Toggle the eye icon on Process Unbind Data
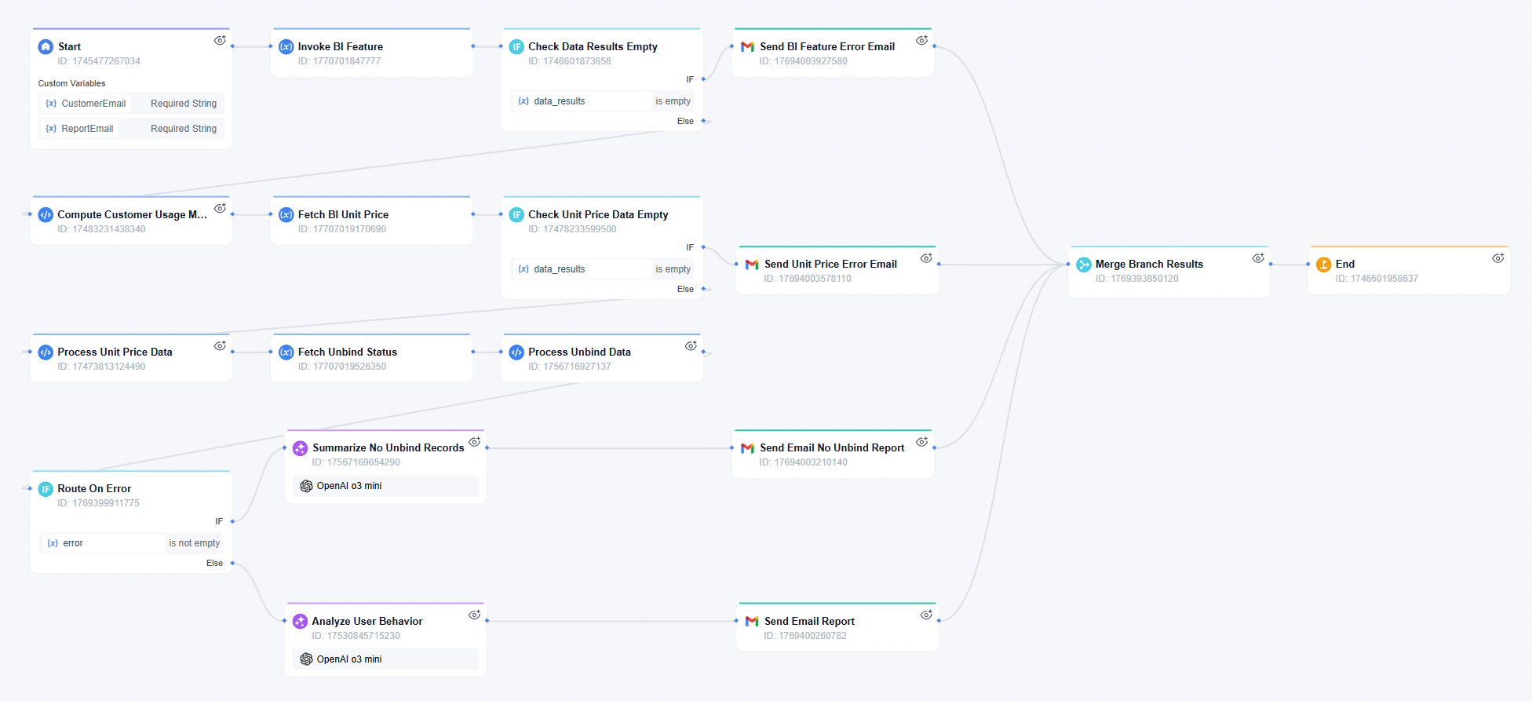This screenshot has width=1532, height=701. (691, 346)
